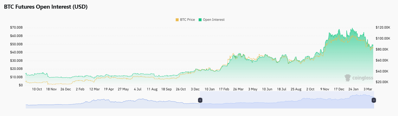The image size is (398, 116).
Task: Select the 10 Oct date axis label
Action: click(37, 89)
